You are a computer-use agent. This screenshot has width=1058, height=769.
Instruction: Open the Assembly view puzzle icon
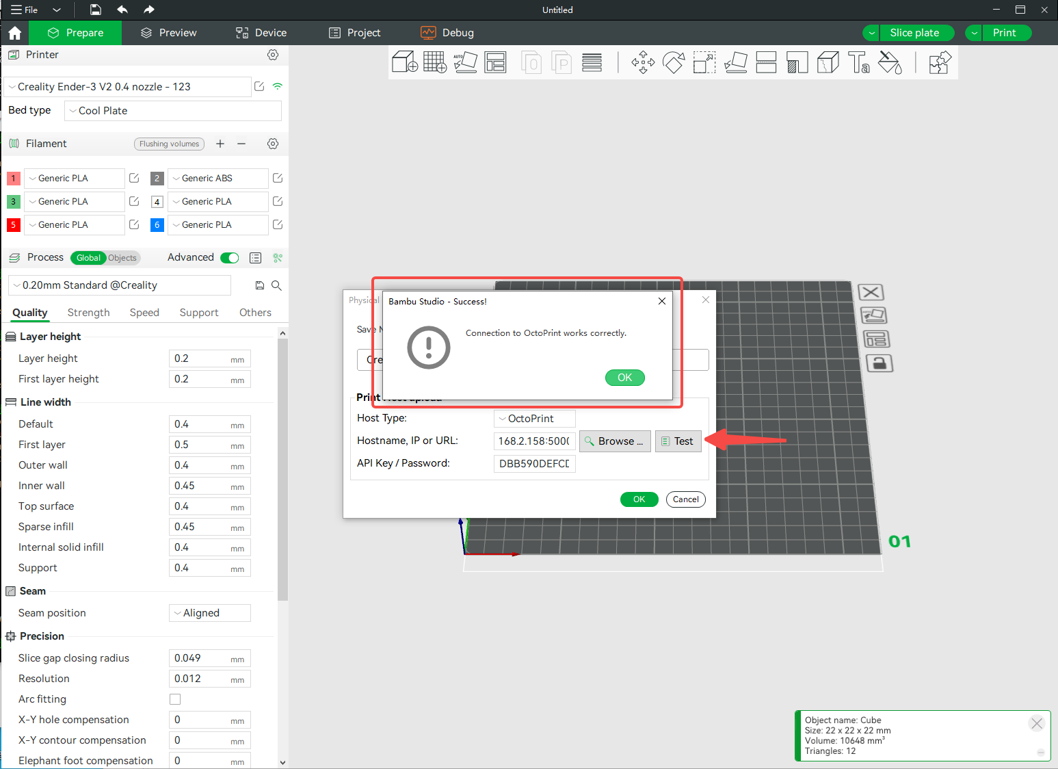pyautogui.click(x=940, y=62)
